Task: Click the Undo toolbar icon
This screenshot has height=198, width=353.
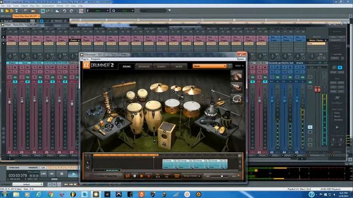Action: (65, 11)
